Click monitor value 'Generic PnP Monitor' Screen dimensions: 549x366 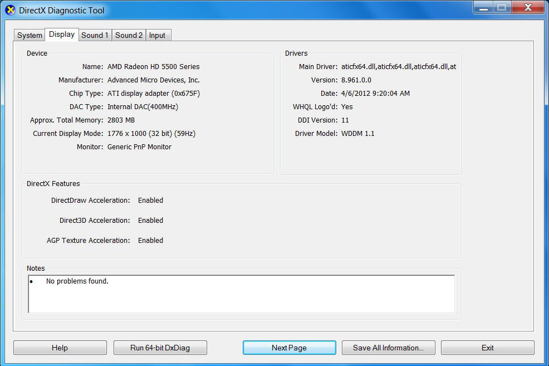(139, 147)
